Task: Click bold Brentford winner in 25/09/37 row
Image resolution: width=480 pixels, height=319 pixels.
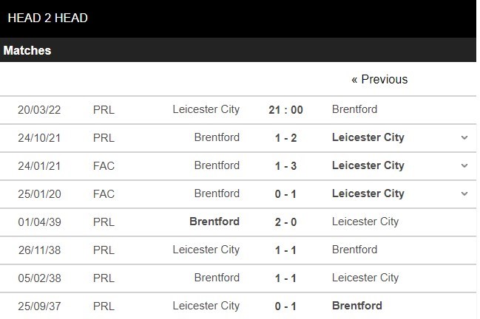Action: (357, 306)
